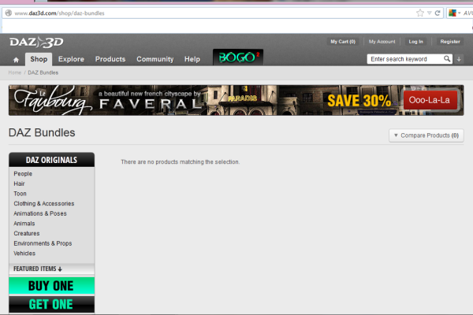Open the Animals category
The width and height of the screenshot is (473, 315).
(24, 224)
